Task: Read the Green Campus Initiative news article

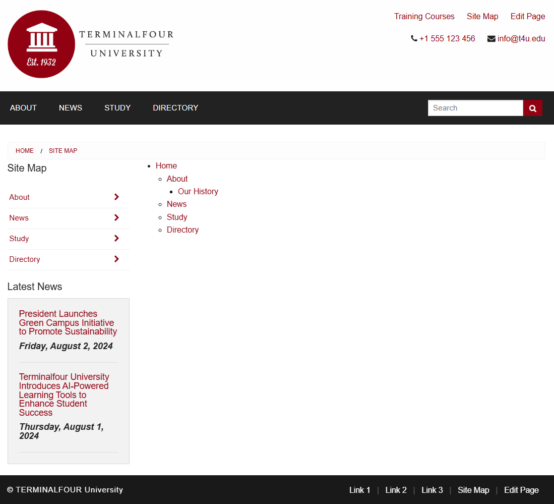Action: pyautogui.click(x=68, y=323)
